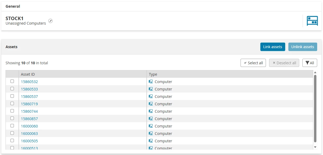Image resolution: width=323 pixels, height=155 pixels.
Task: Click computer icon in row 15860857
Action: (x=151, y=119)
